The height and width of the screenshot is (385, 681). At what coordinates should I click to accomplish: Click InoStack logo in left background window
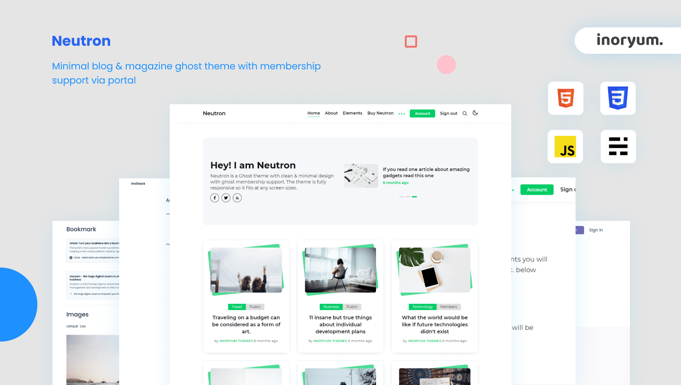click(x=138, y=184)
